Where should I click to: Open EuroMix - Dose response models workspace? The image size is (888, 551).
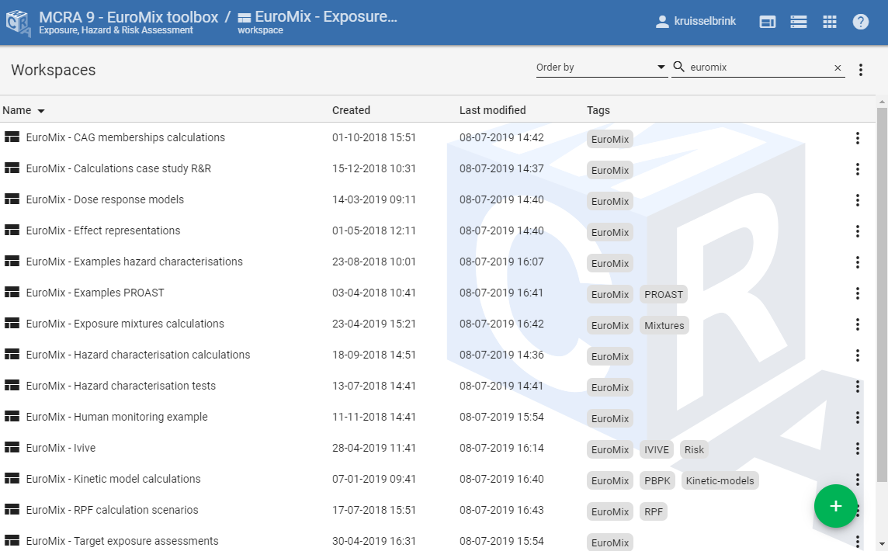click(105, 199)
